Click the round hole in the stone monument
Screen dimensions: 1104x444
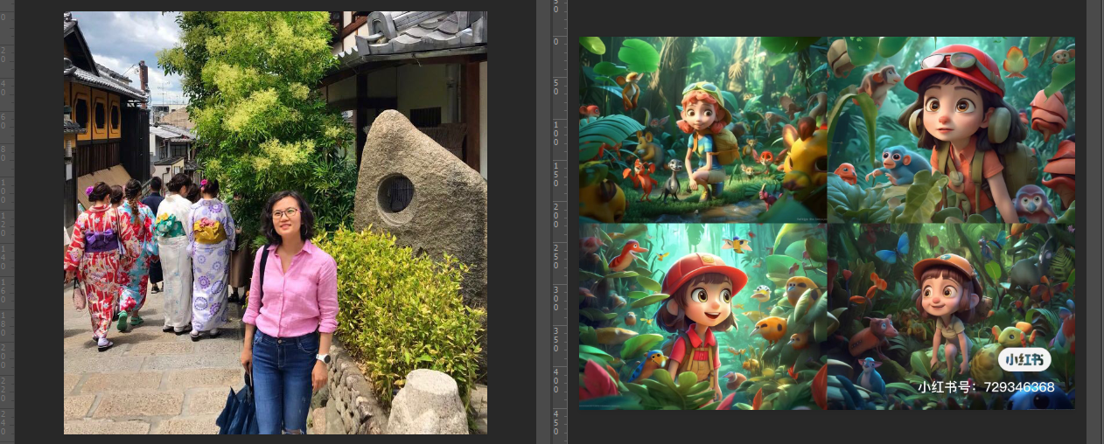click(x=395, y=194)
